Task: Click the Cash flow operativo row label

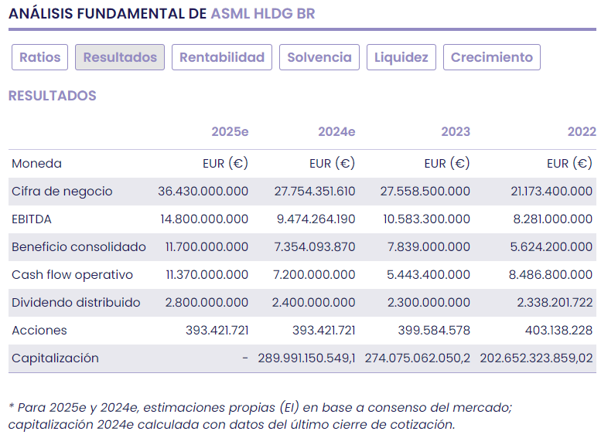Action: (x=72, y=275)
